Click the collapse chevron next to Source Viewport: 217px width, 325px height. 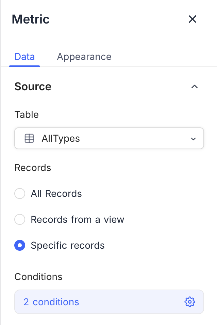194,87
